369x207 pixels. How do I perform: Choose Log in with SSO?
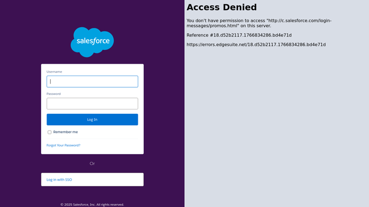pyautogui.click(x=59, y=180)
